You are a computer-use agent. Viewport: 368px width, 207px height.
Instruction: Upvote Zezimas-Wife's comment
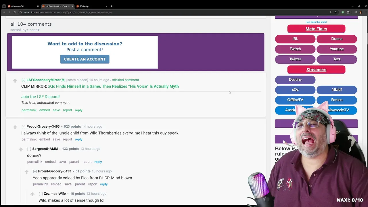(x=32, y=194)
